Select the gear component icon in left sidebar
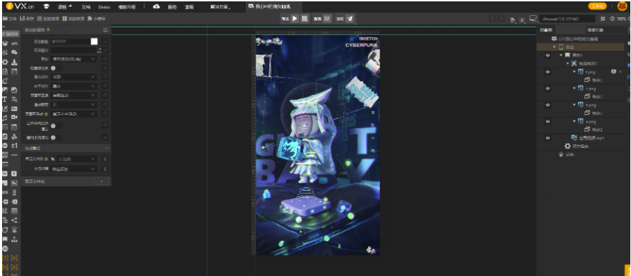This screenshot has width=631, height=276. click(6, 62)
